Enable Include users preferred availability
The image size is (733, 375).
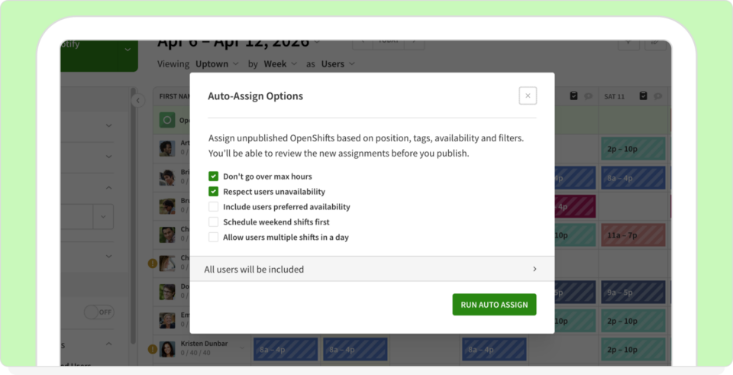pyautogui.click(x=214, y=207)
